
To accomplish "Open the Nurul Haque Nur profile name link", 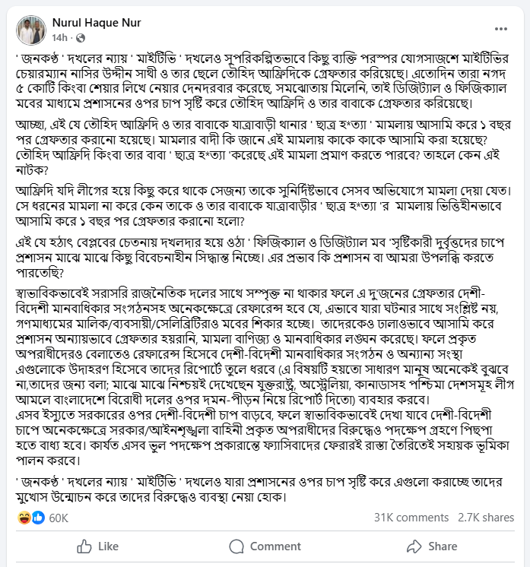I will click(x=97, y=22).
